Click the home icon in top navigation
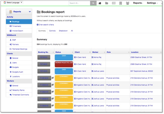Screen dimensions: 164x114 tap(100, 3)
